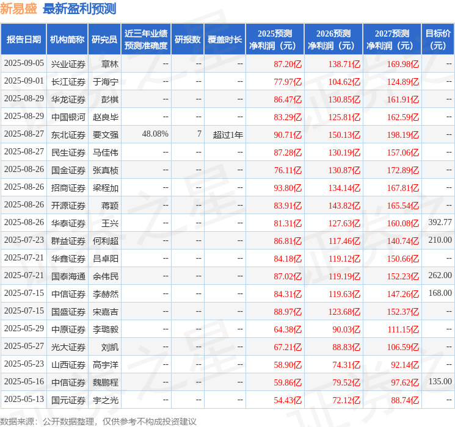Screen dimensions: 455x427
Task: Click the value 76.11亿
Action: pyautogui.click(x=288, y=170)
